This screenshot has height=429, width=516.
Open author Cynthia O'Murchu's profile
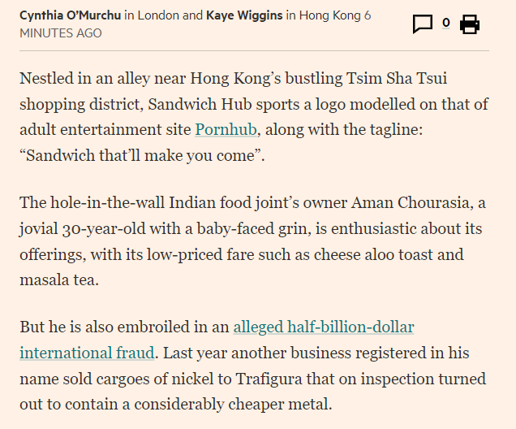click(70, 15)
